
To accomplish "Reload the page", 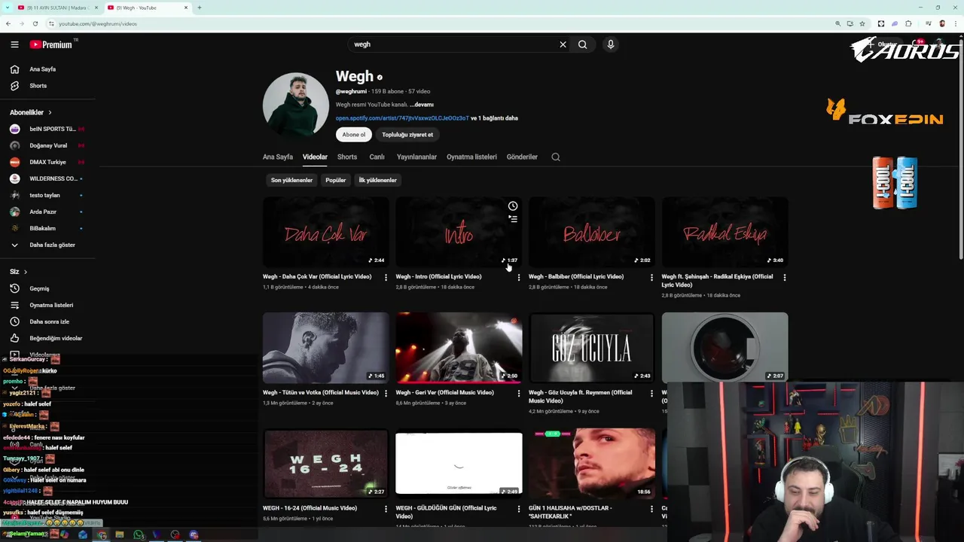I will point(35,23).
